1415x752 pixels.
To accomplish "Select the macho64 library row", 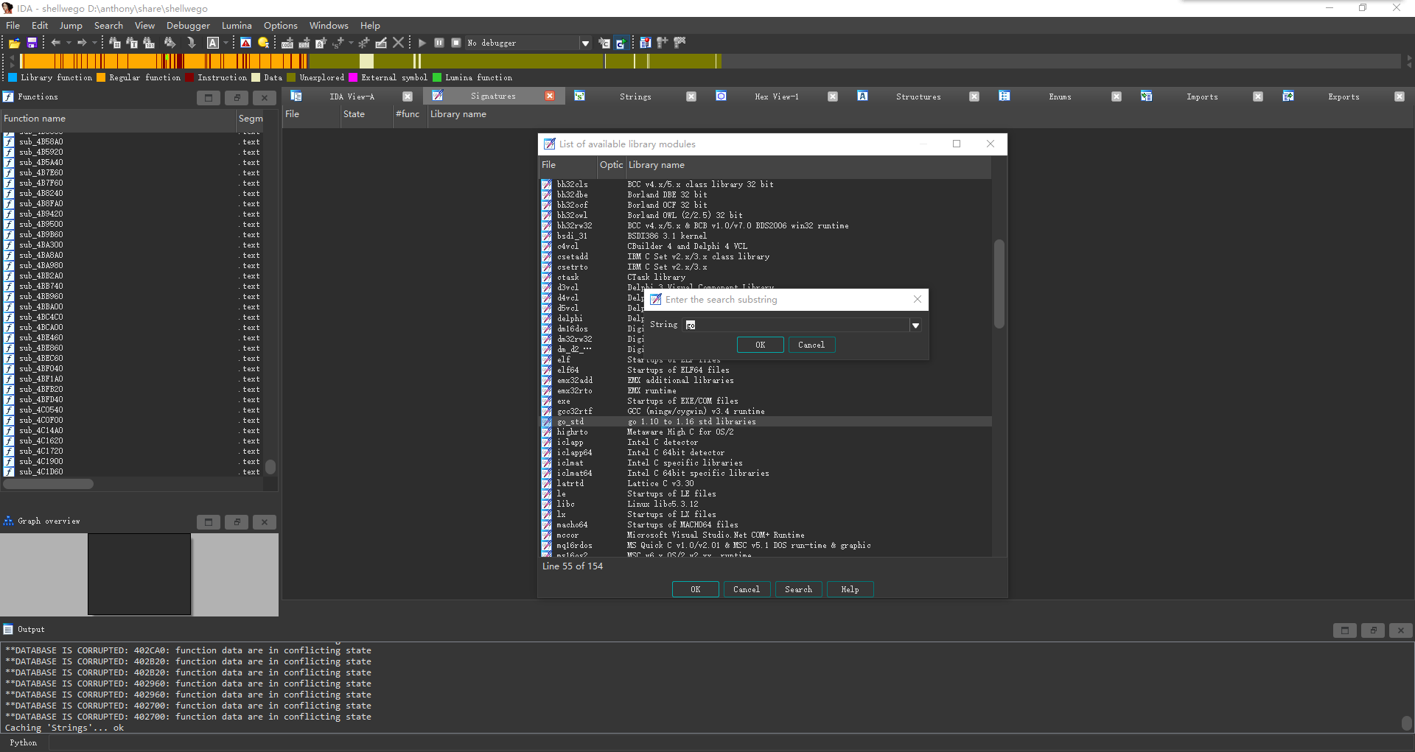I will pyautogui.click(x=766, y=525).
